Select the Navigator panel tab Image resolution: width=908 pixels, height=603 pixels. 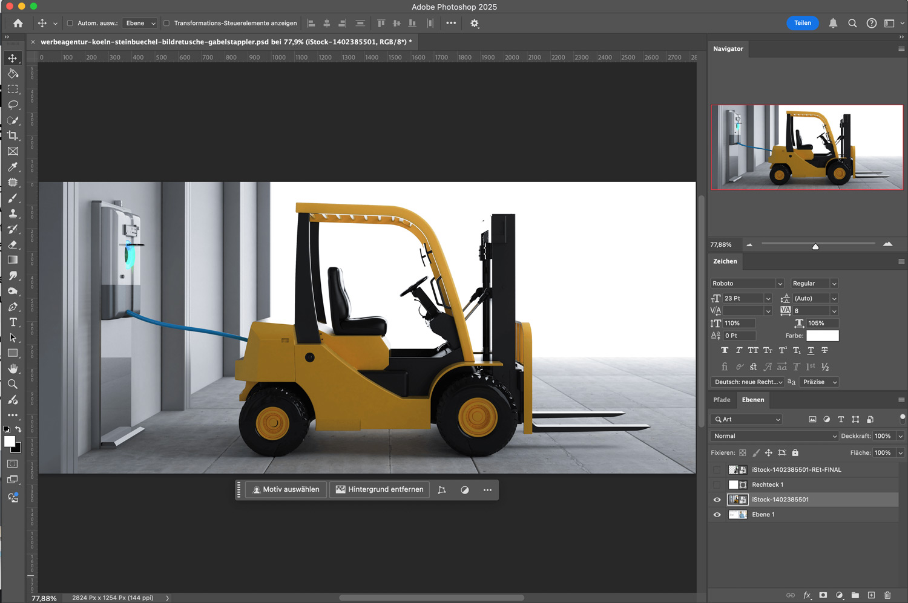(x=728, y=48)
